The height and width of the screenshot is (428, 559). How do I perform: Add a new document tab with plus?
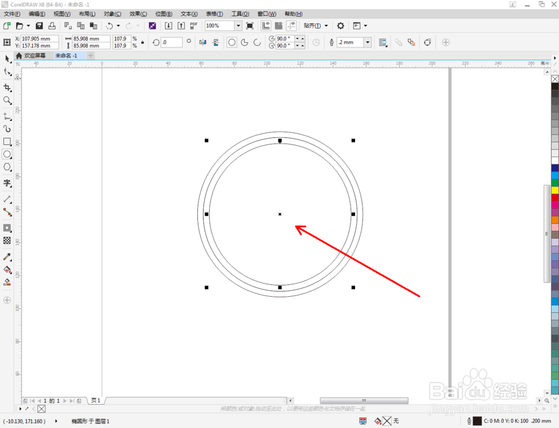[x=91, y=55]
